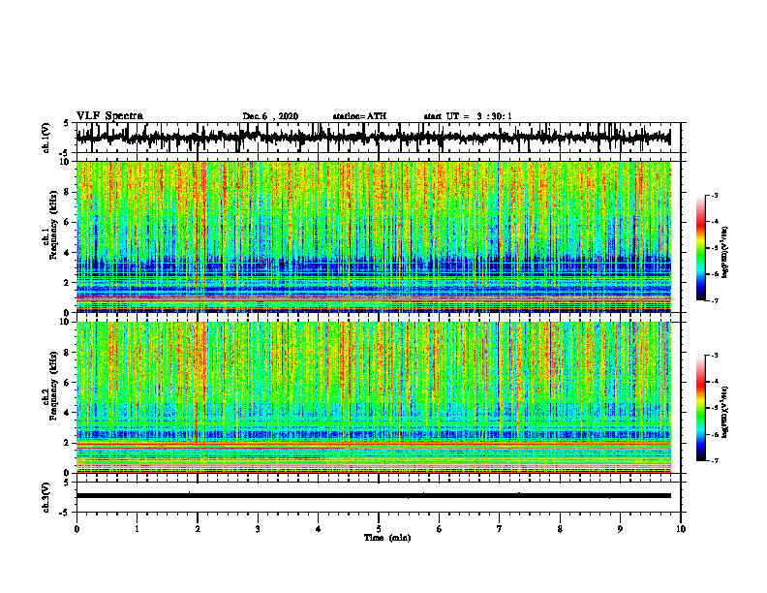Click the "-3" label on ch.2 color bar
This screenshot has height=593, width=767.
pyautogui.click(x=715, y=356)
